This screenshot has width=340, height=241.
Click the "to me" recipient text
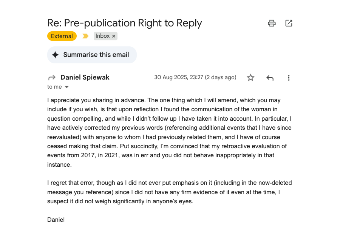pyautogui.click(x=54, y=87)
